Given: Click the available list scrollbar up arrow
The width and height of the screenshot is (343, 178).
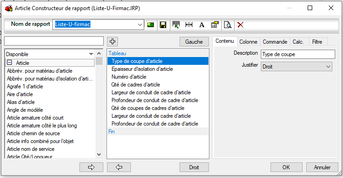Looking at the screenshot, I should pos(99,53).
